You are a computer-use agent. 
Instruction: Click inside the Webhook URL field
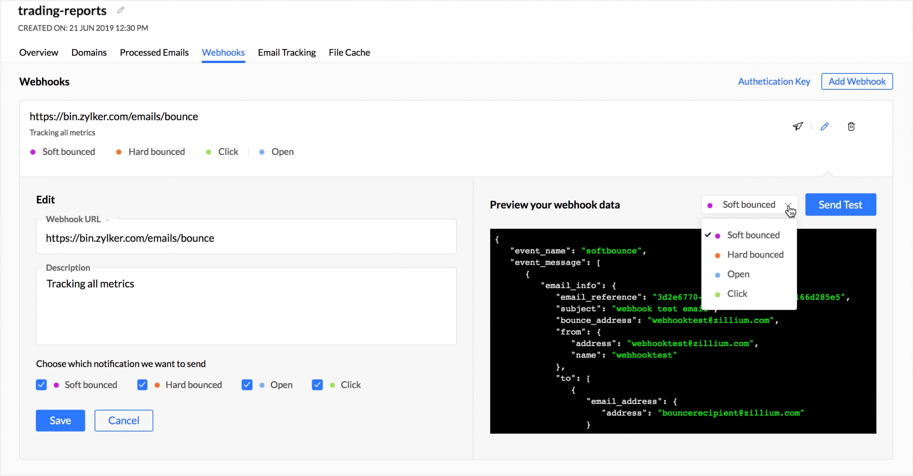247,238
